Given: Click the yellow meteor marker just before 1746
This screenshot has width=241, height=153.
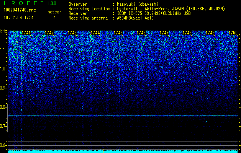Looking at the screenshot, I should coord(131,151).
